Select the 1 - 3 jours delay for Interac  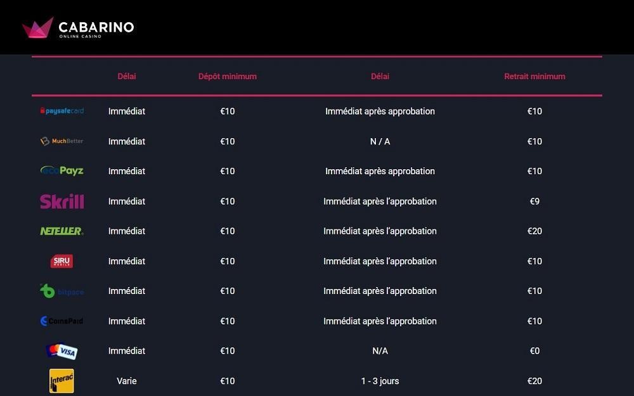click(380, 381)
